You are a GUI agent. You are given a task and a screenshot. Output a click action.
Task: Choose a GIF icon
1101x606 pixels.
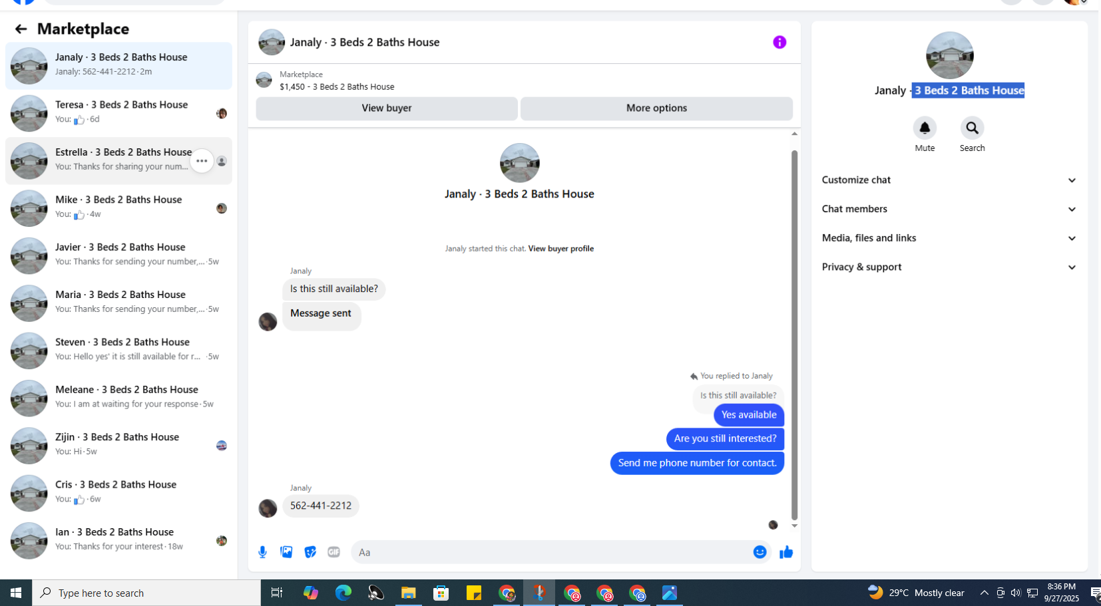point(333,552)
